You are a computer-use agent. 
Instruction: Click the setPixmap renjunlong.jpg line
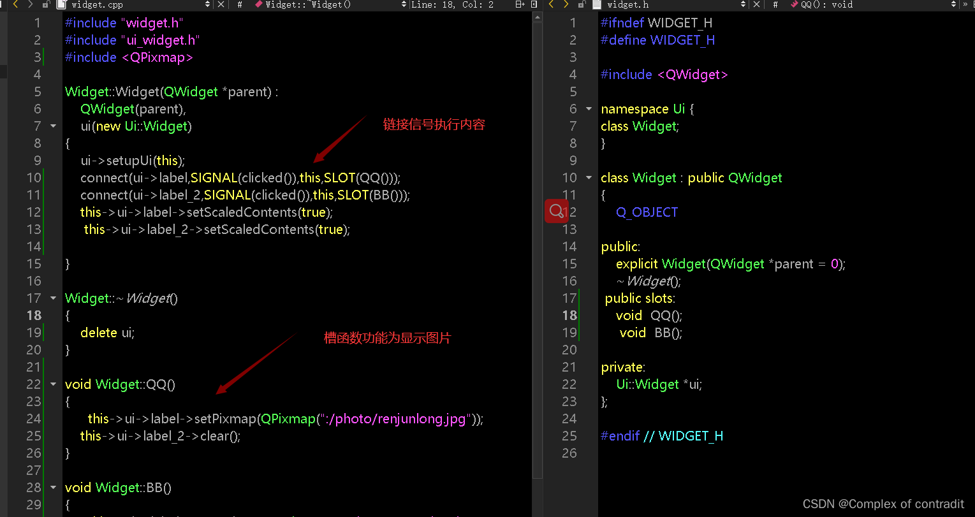[286, 418]
